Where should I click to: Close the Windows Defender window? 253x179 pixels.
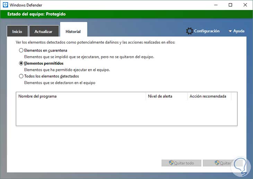(x=245, y=5)
